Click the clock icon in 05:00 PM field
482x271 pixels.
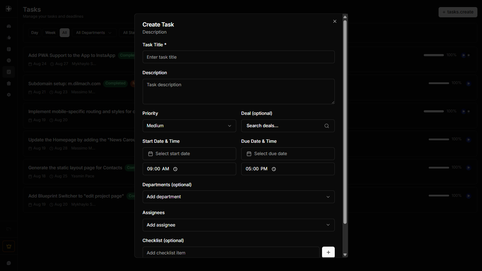pyautogui.click(x=274, y=169)
